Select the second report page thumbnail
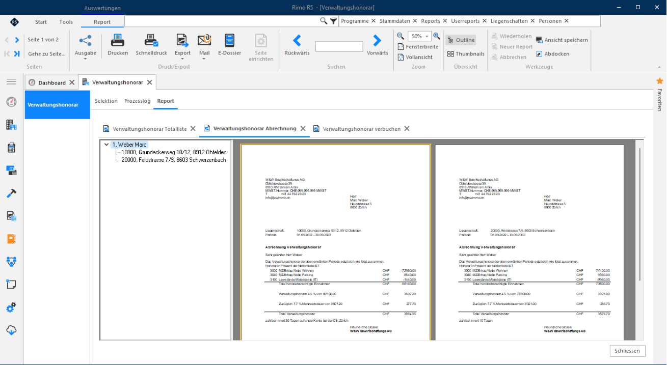 point(529,242)
